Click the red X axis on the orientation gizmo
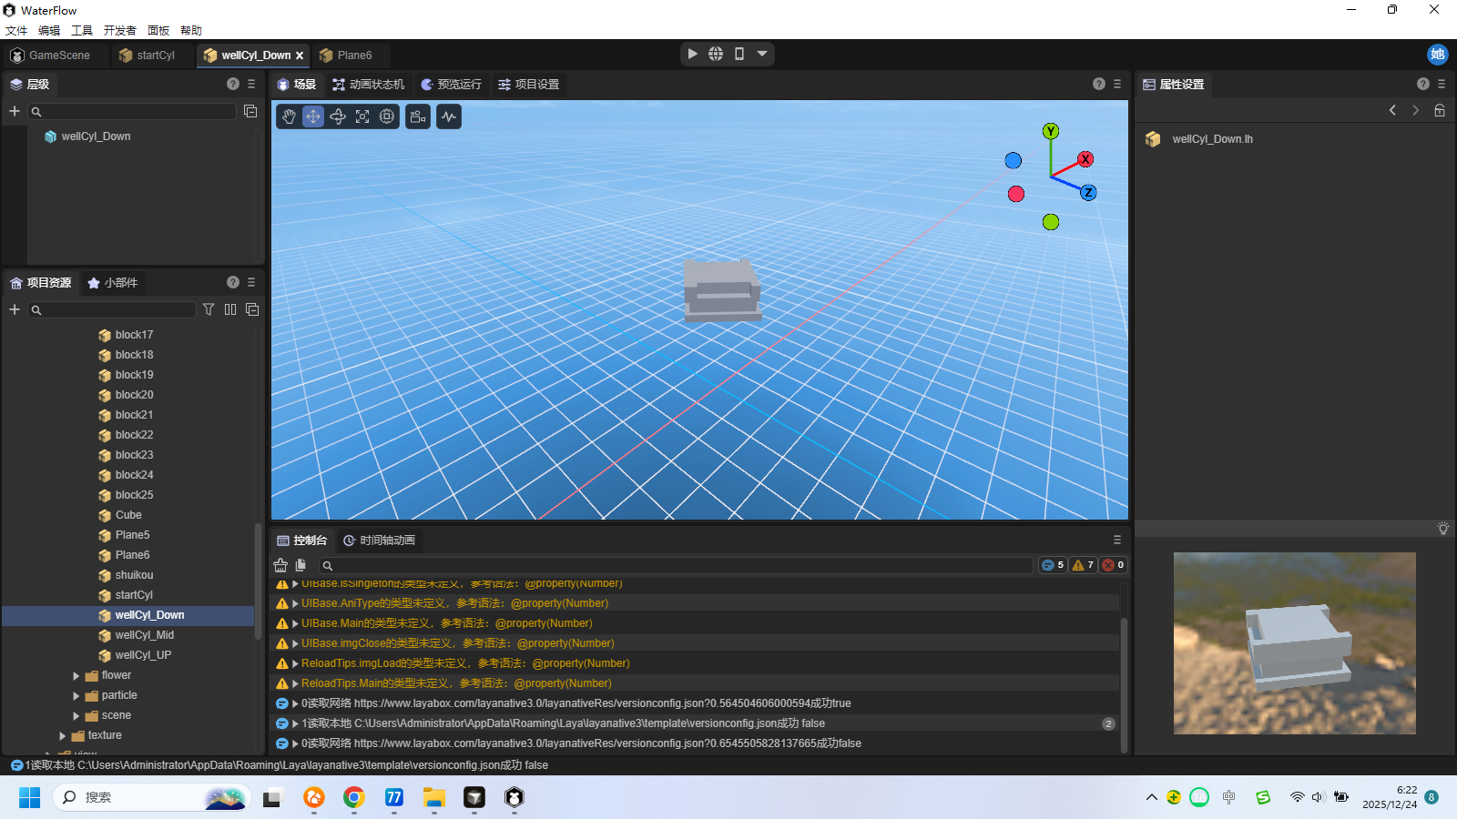Viewport: 1457px width, 819px height. point(1085,159)
